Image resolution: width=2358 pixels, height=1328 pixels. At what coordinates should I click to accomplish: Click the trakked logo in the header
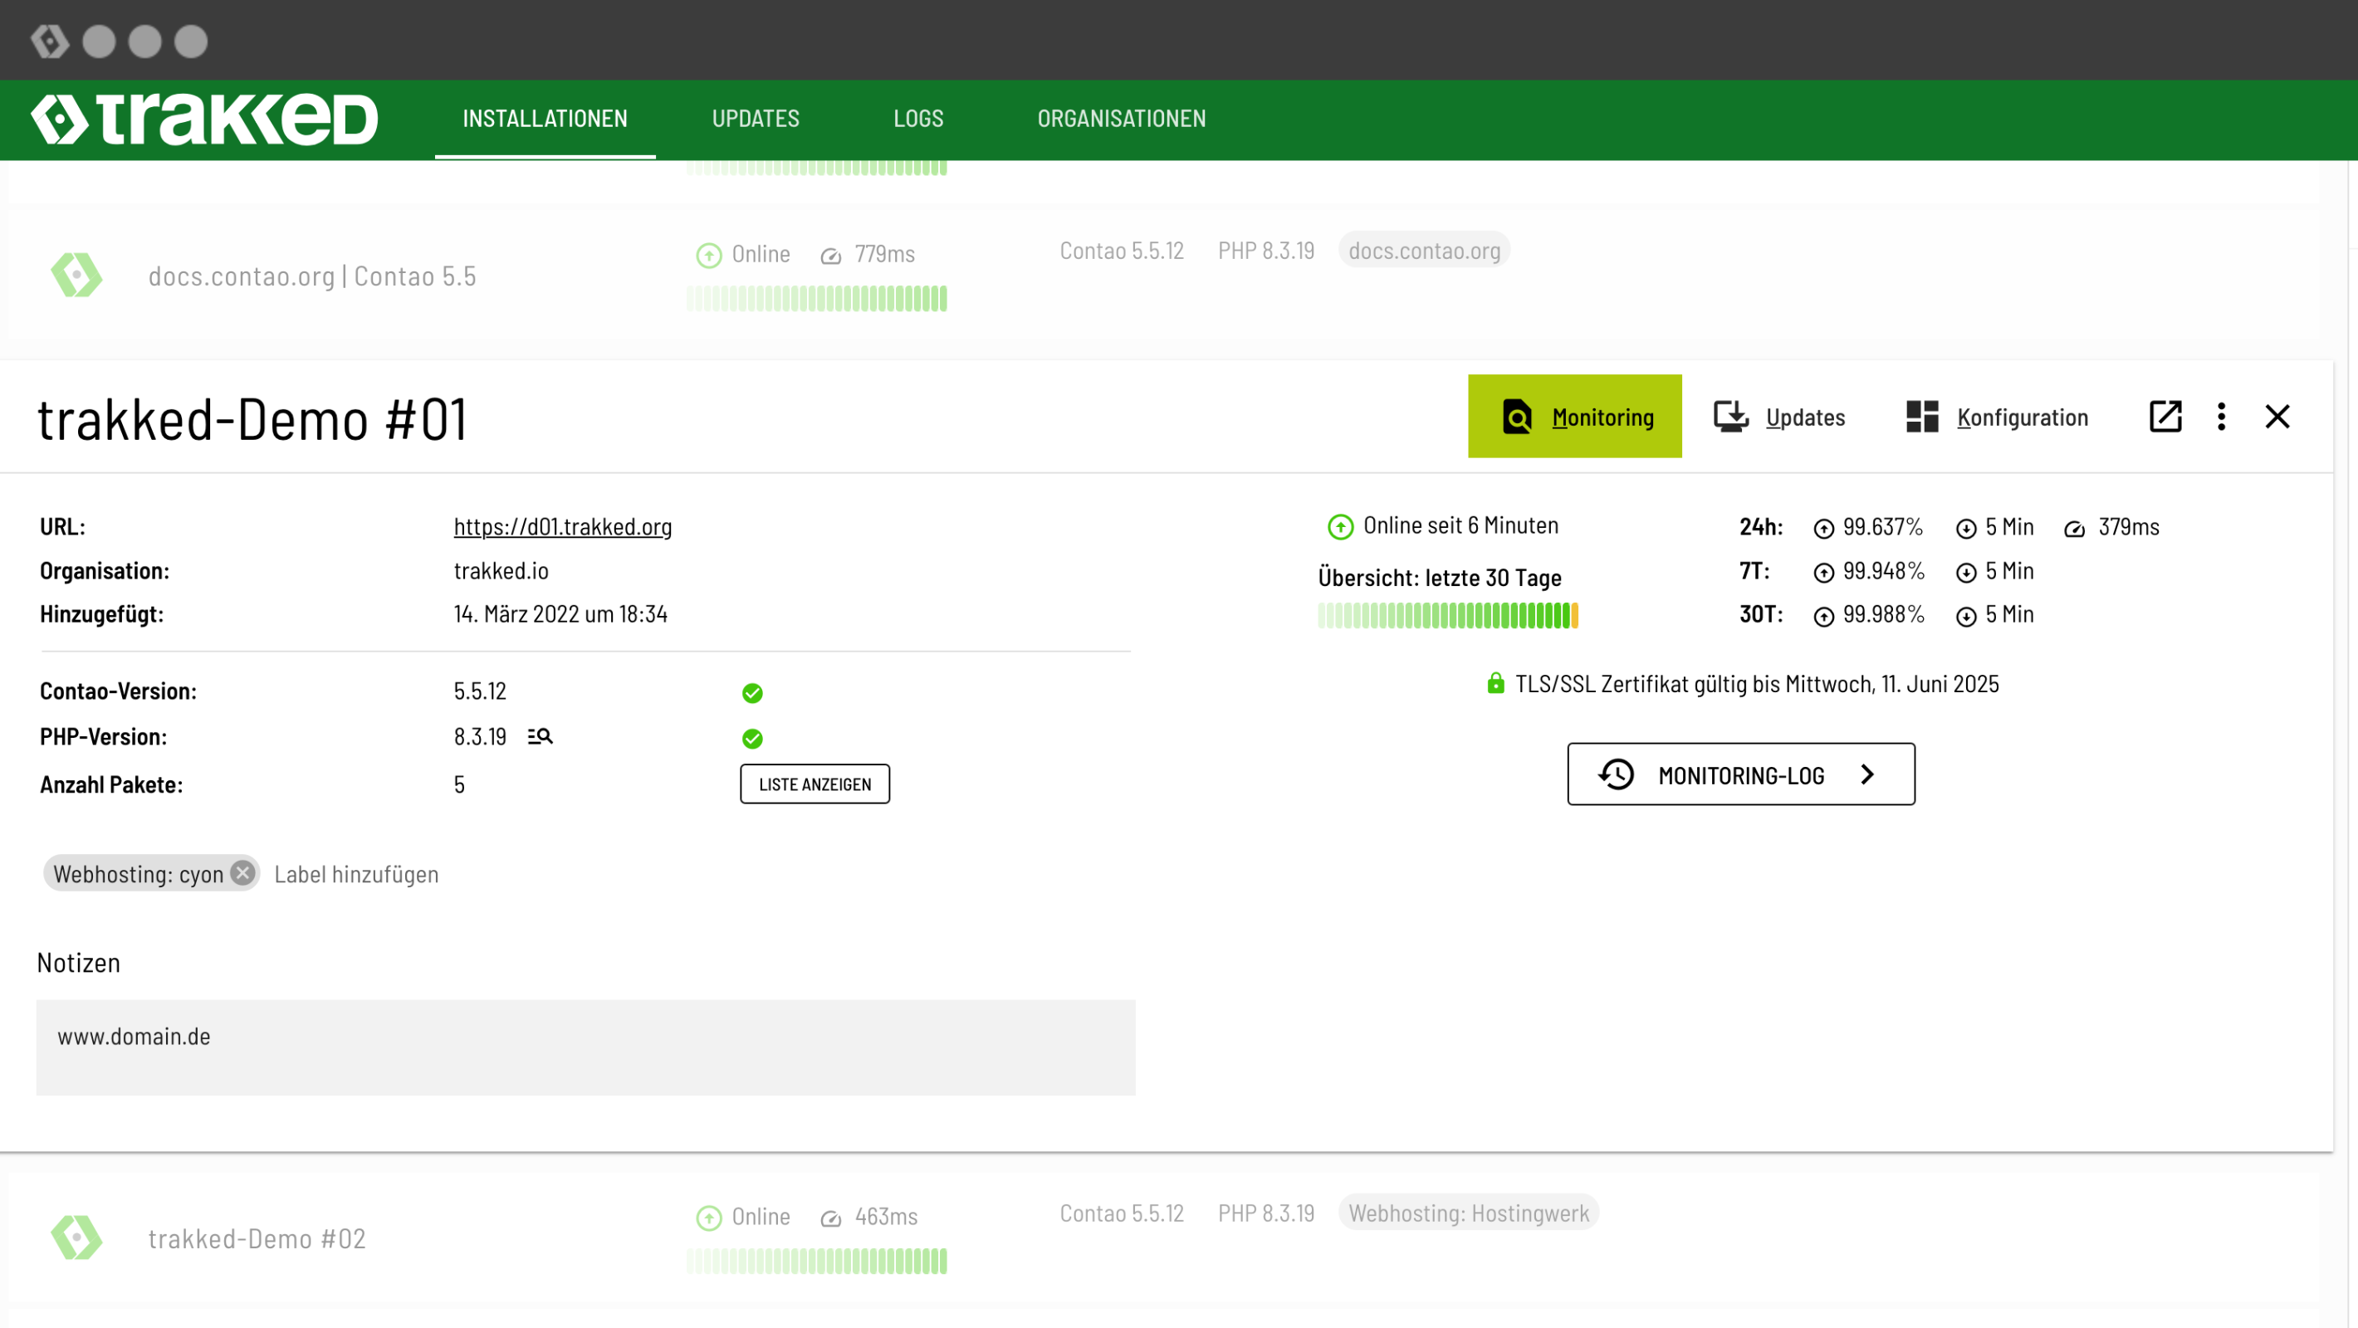pyautogui.click(x=204, y=119)
